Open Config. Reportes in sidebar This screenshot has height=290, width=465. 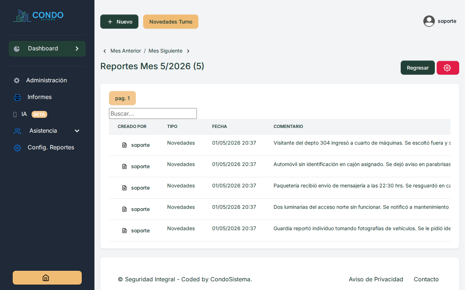click(x=51, y=148)
